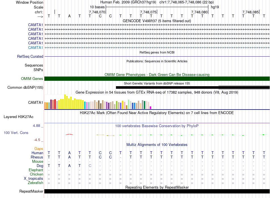The width and height of the screenshot is (270, 198).
Task: Open the RepeatMasker track label
Action: click(x=31, y=191)
